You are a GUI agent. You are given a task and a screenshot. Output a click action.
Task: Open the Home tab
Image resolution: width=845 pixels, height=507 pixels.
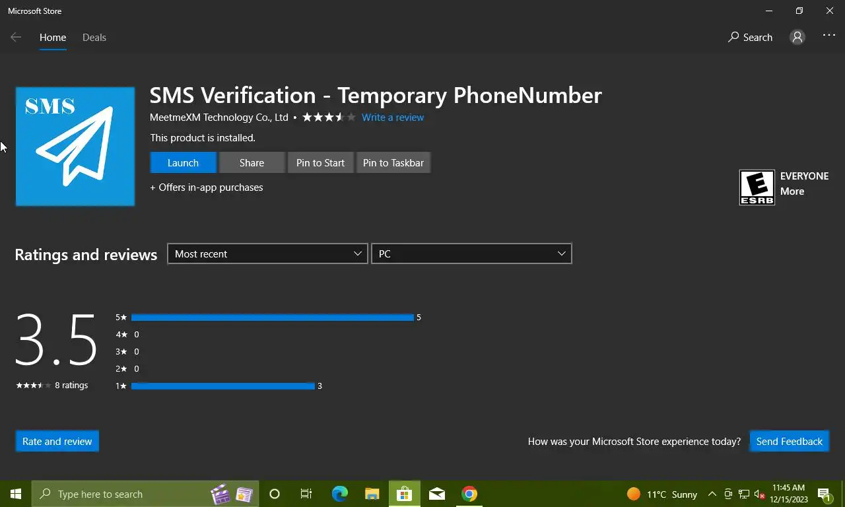point(53,38)
